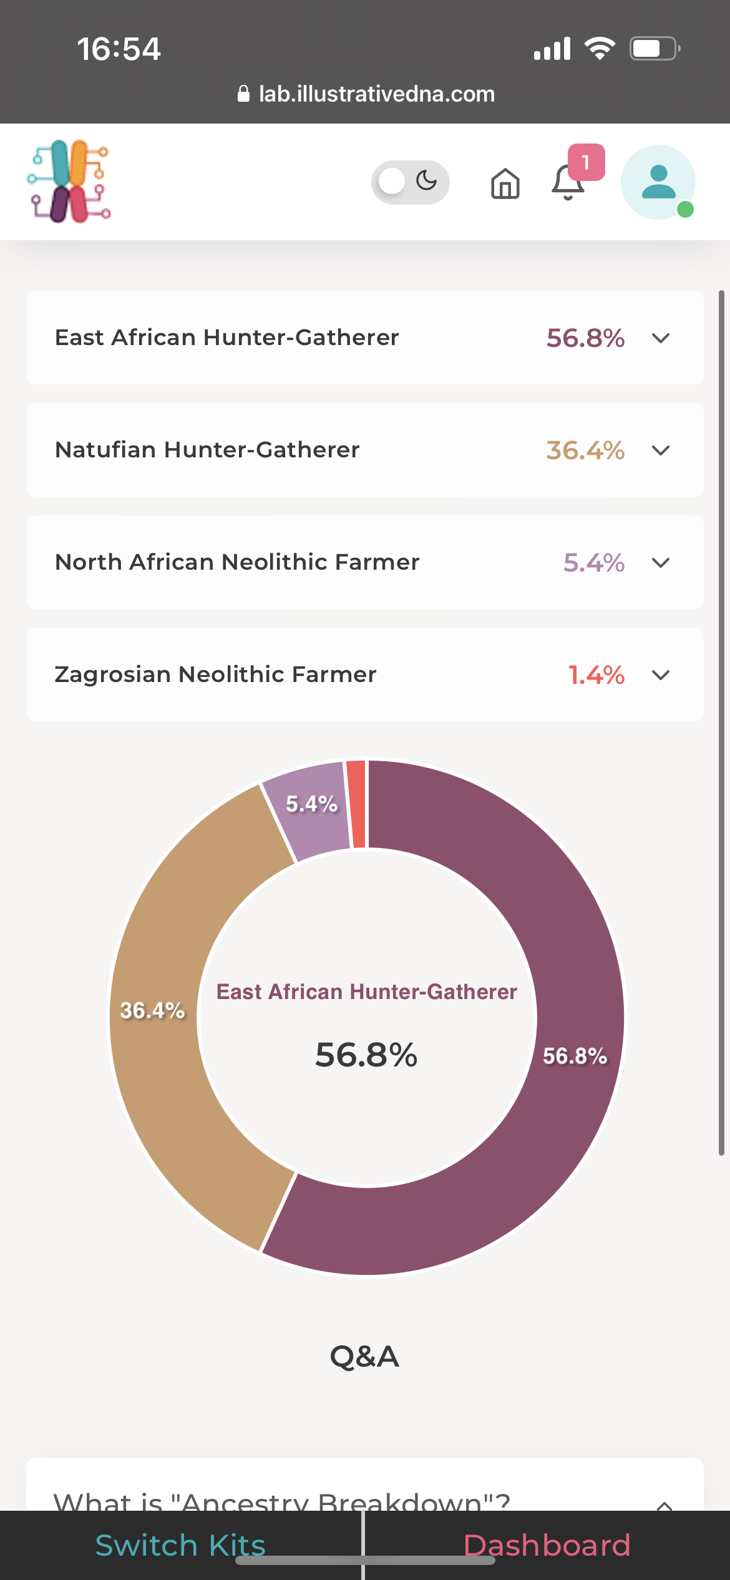The height and width of the screenshot is (1580, 730).
Task: Open user profile avatar
Action: point(658,182)
